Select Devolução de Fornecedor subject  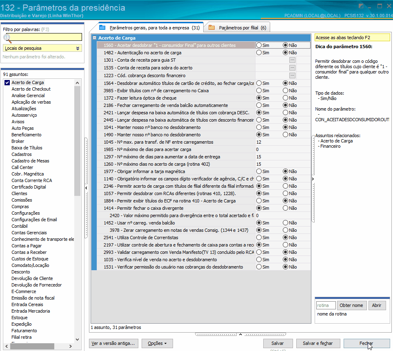click(x=37, y=285)
